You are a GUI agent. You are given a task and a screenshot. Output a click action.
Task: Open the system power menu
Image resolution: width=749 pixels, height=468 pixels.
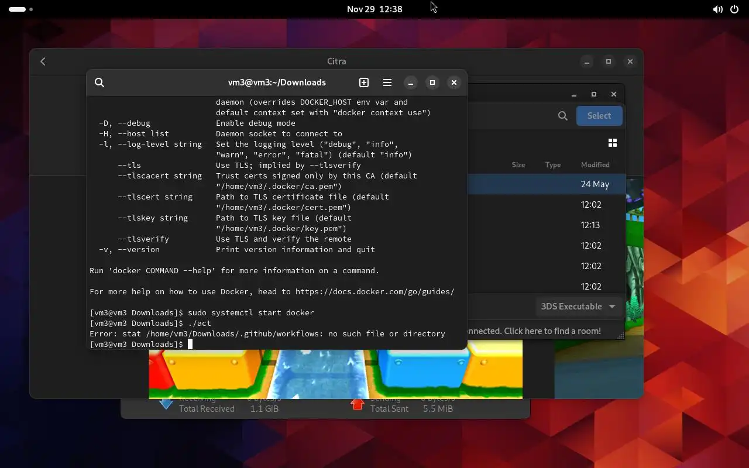734,9
